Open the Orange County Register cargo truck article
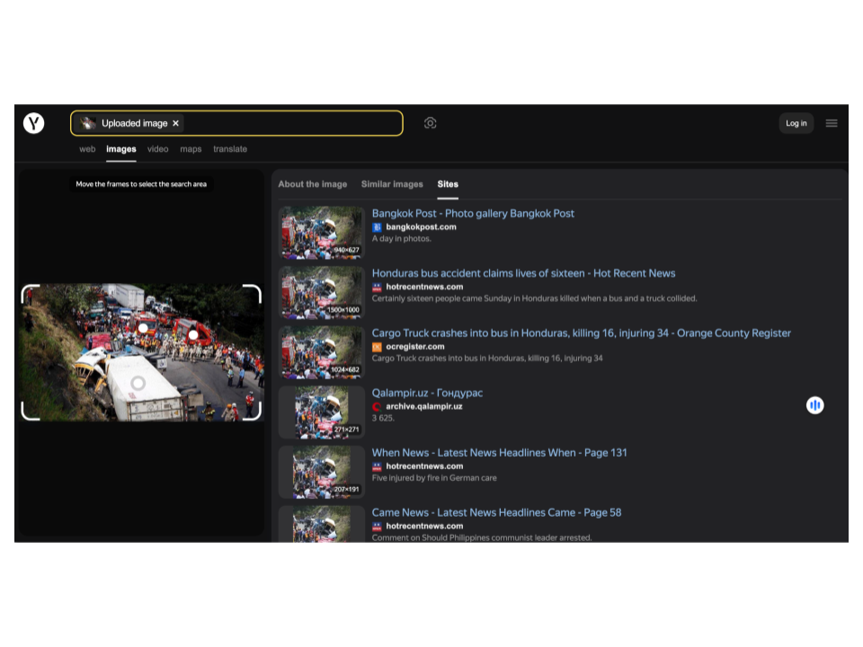The height and width of the screenshot is (647, 863). click(x=581, y=333)
